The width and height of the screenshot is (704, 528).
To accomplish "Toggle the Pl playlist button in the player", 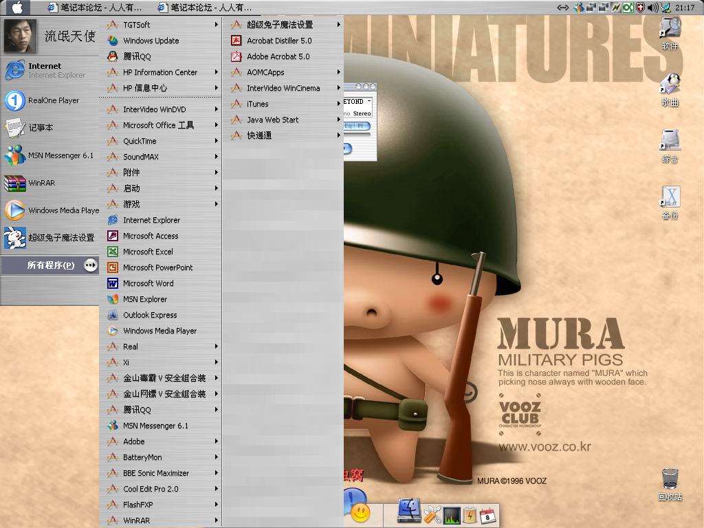I will [362, 126].
